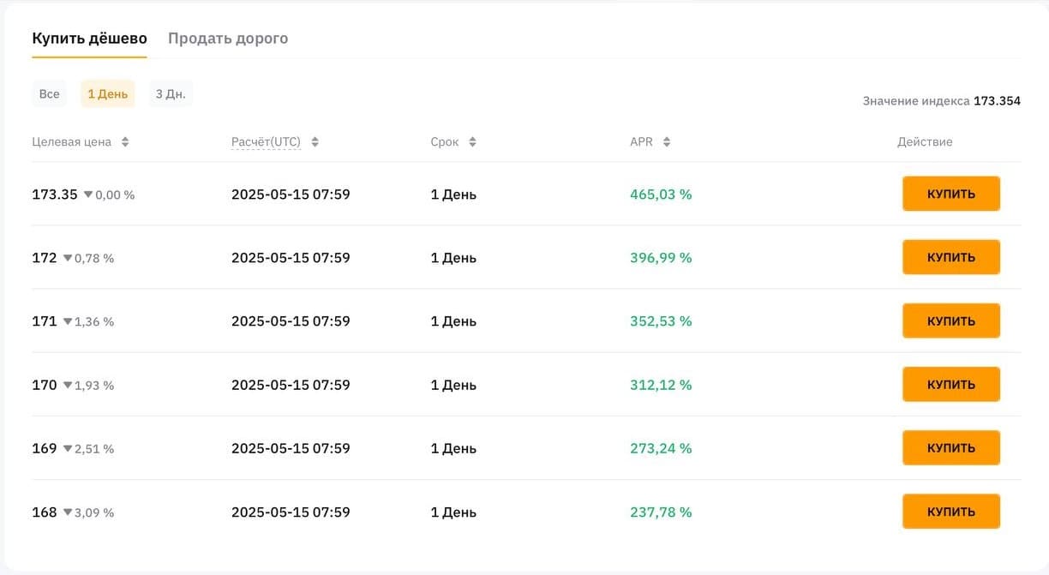
Task: Sort by Целевая цена column arrows
Action: pos(125,142)
